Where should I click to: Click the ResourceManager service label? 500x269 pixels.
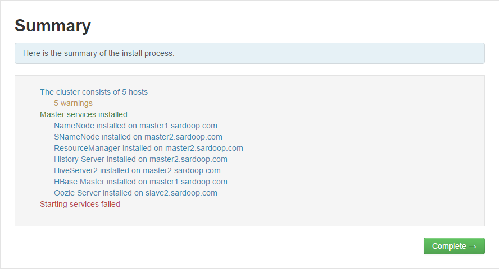87,148
